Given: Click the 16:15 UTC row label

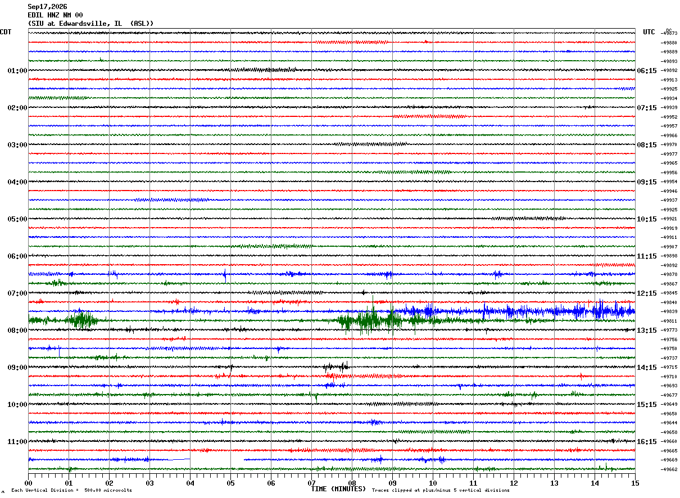Looking at the screenshot, I should 647,442.
